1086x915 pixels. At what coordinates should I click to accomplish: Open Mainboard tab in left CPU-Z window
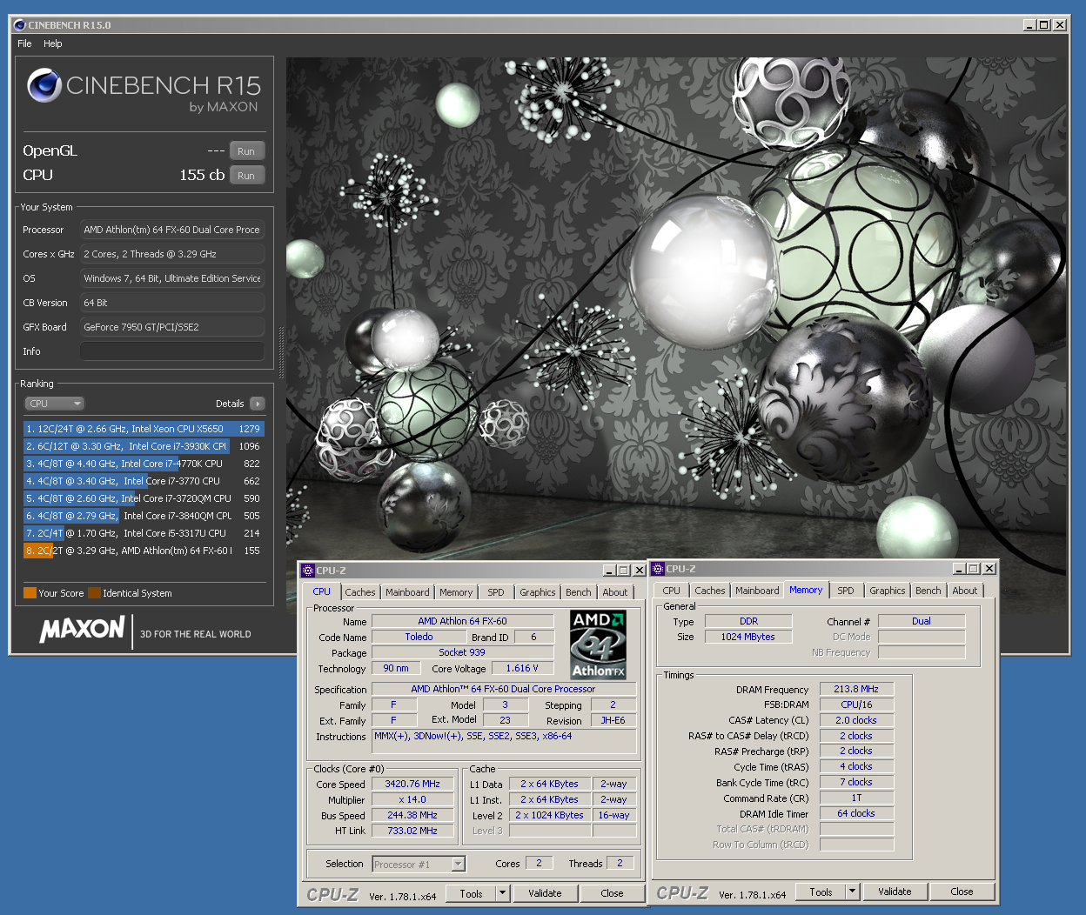tap(407, 592)
